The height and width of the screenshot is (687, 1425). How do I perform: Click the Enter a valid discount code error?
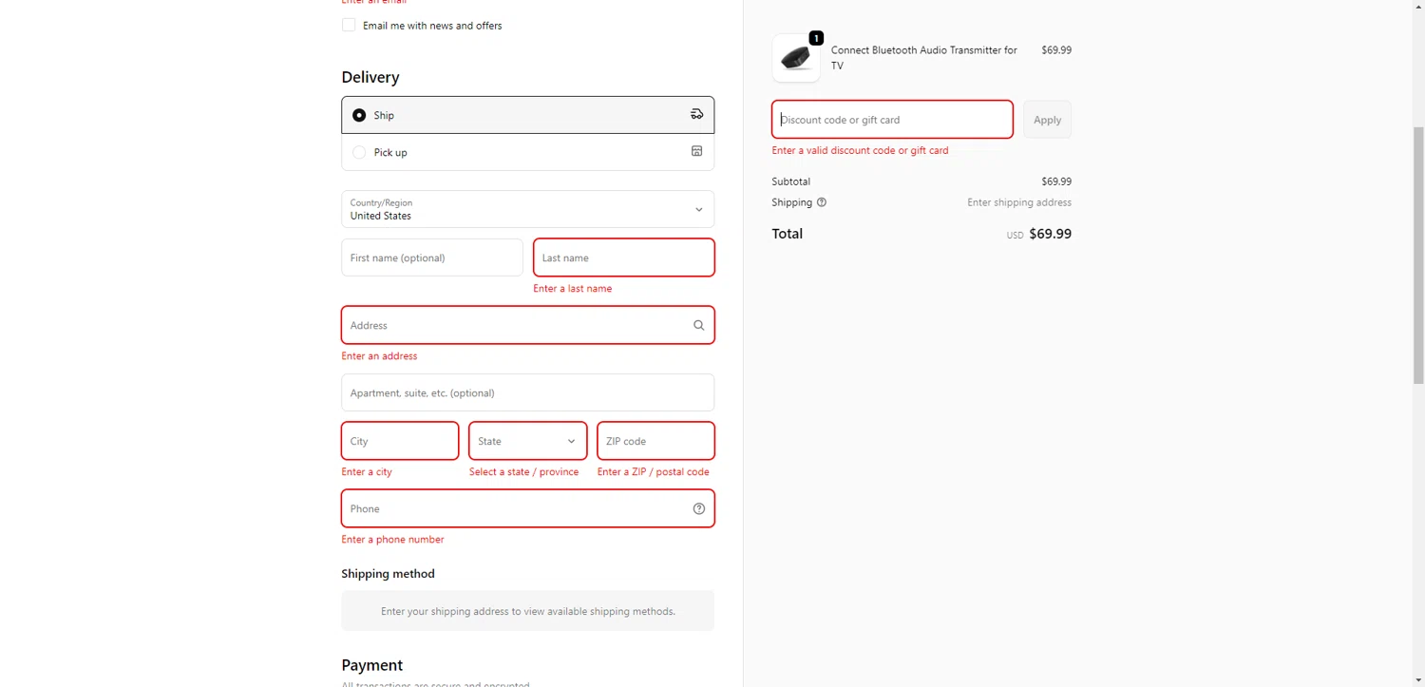tap(861, 150)
